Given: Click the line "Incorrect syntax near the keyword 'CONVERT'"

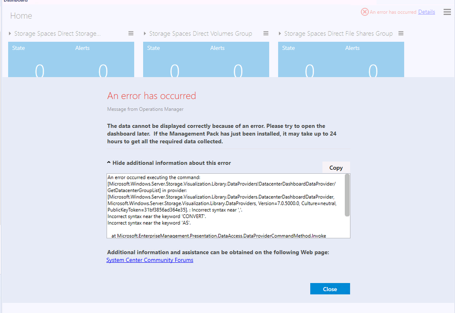Looking at the screenshot, I should click(157, 217).
